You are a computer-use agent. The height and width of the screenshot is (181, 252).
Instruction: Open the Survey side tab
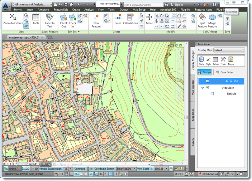coord(193,142)
